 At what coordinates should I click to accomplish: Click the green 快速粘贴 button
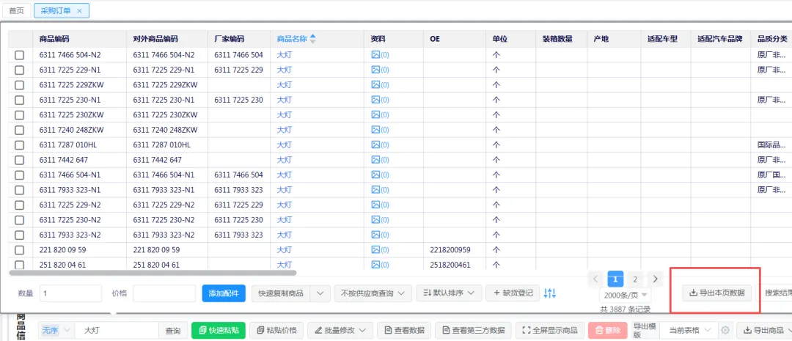(x=219, y=331)
